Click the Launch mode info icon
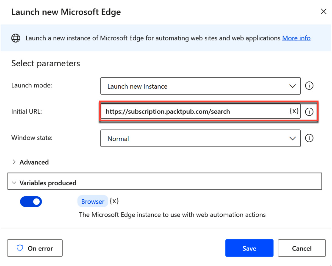Screen dimensions: 332x266 [309, 86]
